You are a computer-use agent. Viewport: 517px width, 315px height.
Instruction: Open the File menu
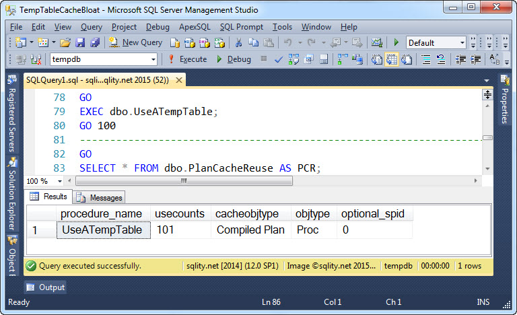[16, 27]
